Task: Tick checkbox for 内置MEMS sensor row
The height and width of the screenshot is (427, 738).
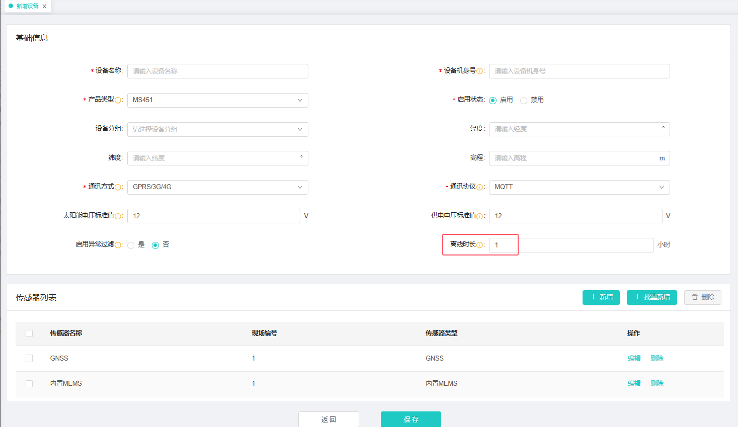Action: (x=29, y=384)
